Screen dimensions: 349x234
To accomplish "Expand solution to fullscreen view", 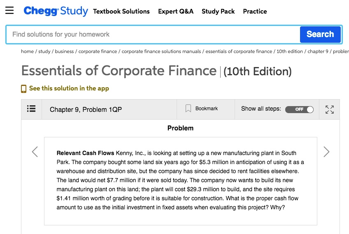I will coord(329,109).
